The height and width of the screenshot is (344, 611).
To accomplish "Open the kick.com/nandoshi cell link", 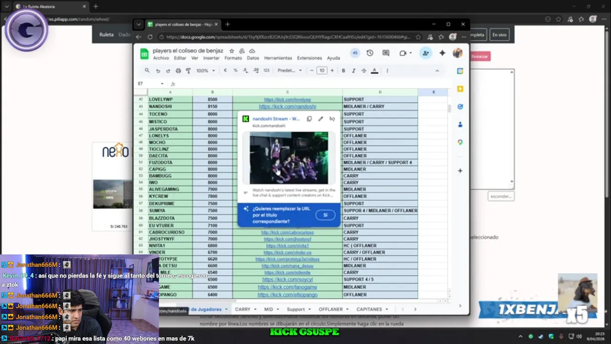I will pyautogui.click(x=287, y=107).
